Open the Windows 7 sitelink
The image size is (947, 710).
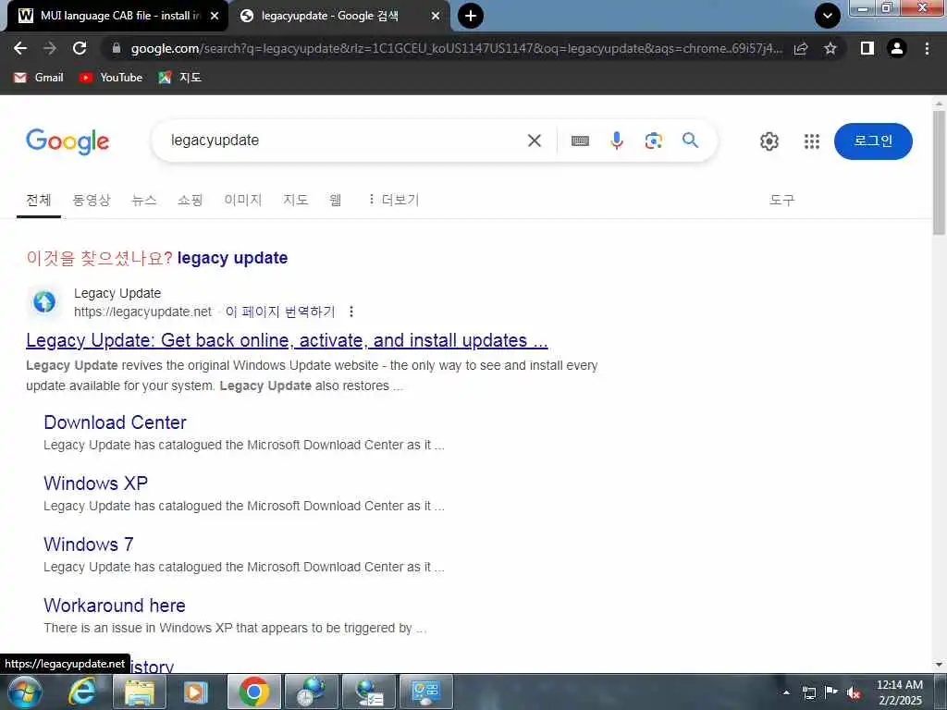[x=88, y=545]
